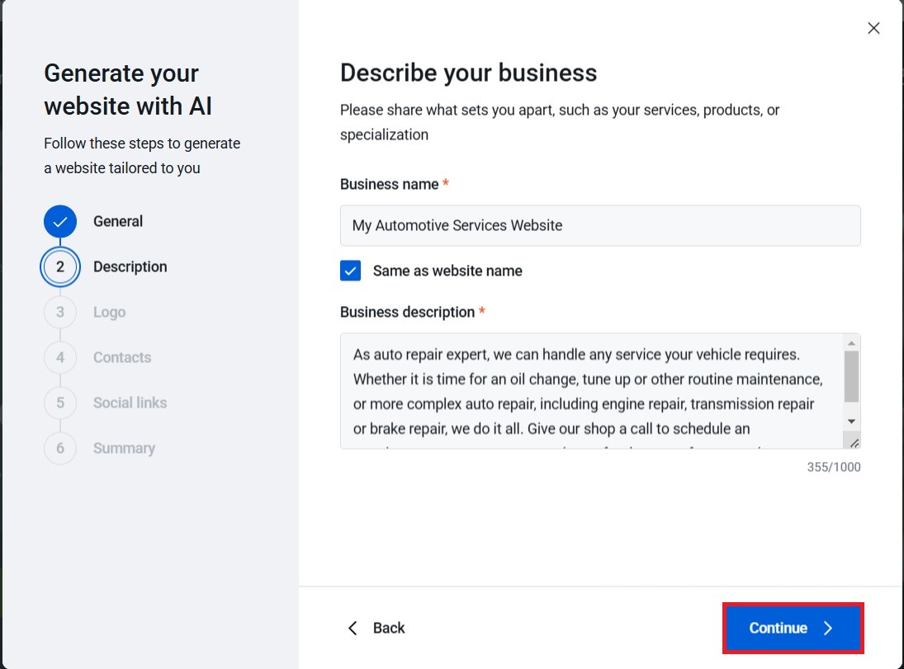Close the AI website generator dialog
This screenshot has height=669, width=904.
pos(873,28)
